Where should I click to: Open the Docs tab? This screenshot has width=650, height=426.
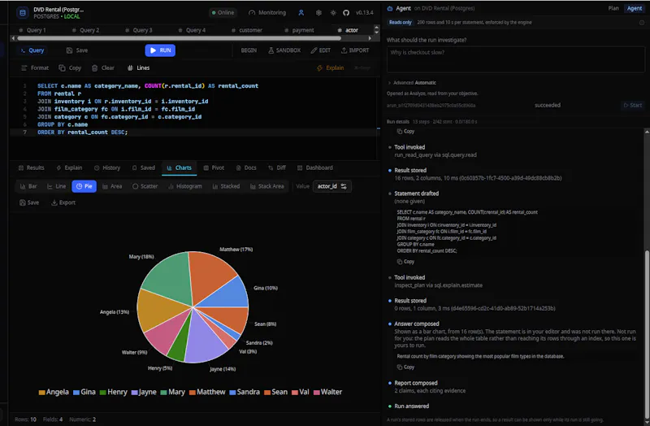(x=246, y=167)
